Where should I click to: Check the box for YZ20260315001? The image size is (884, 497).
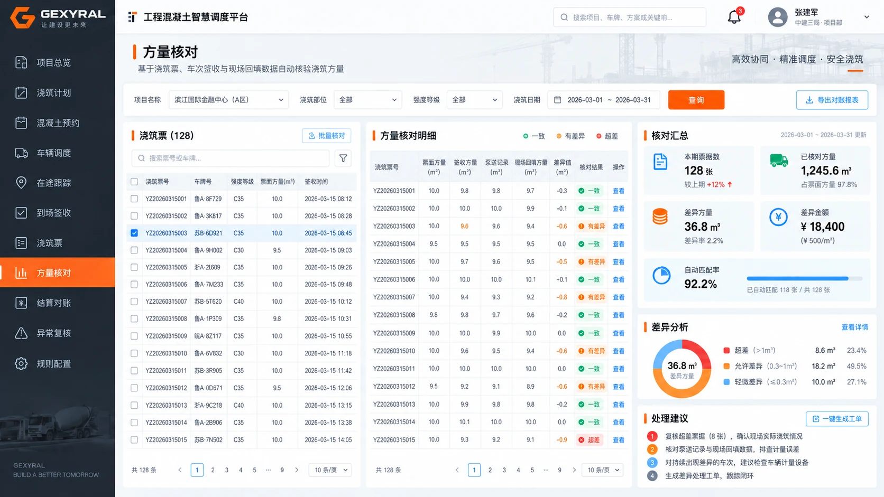[x=134, y=199]
